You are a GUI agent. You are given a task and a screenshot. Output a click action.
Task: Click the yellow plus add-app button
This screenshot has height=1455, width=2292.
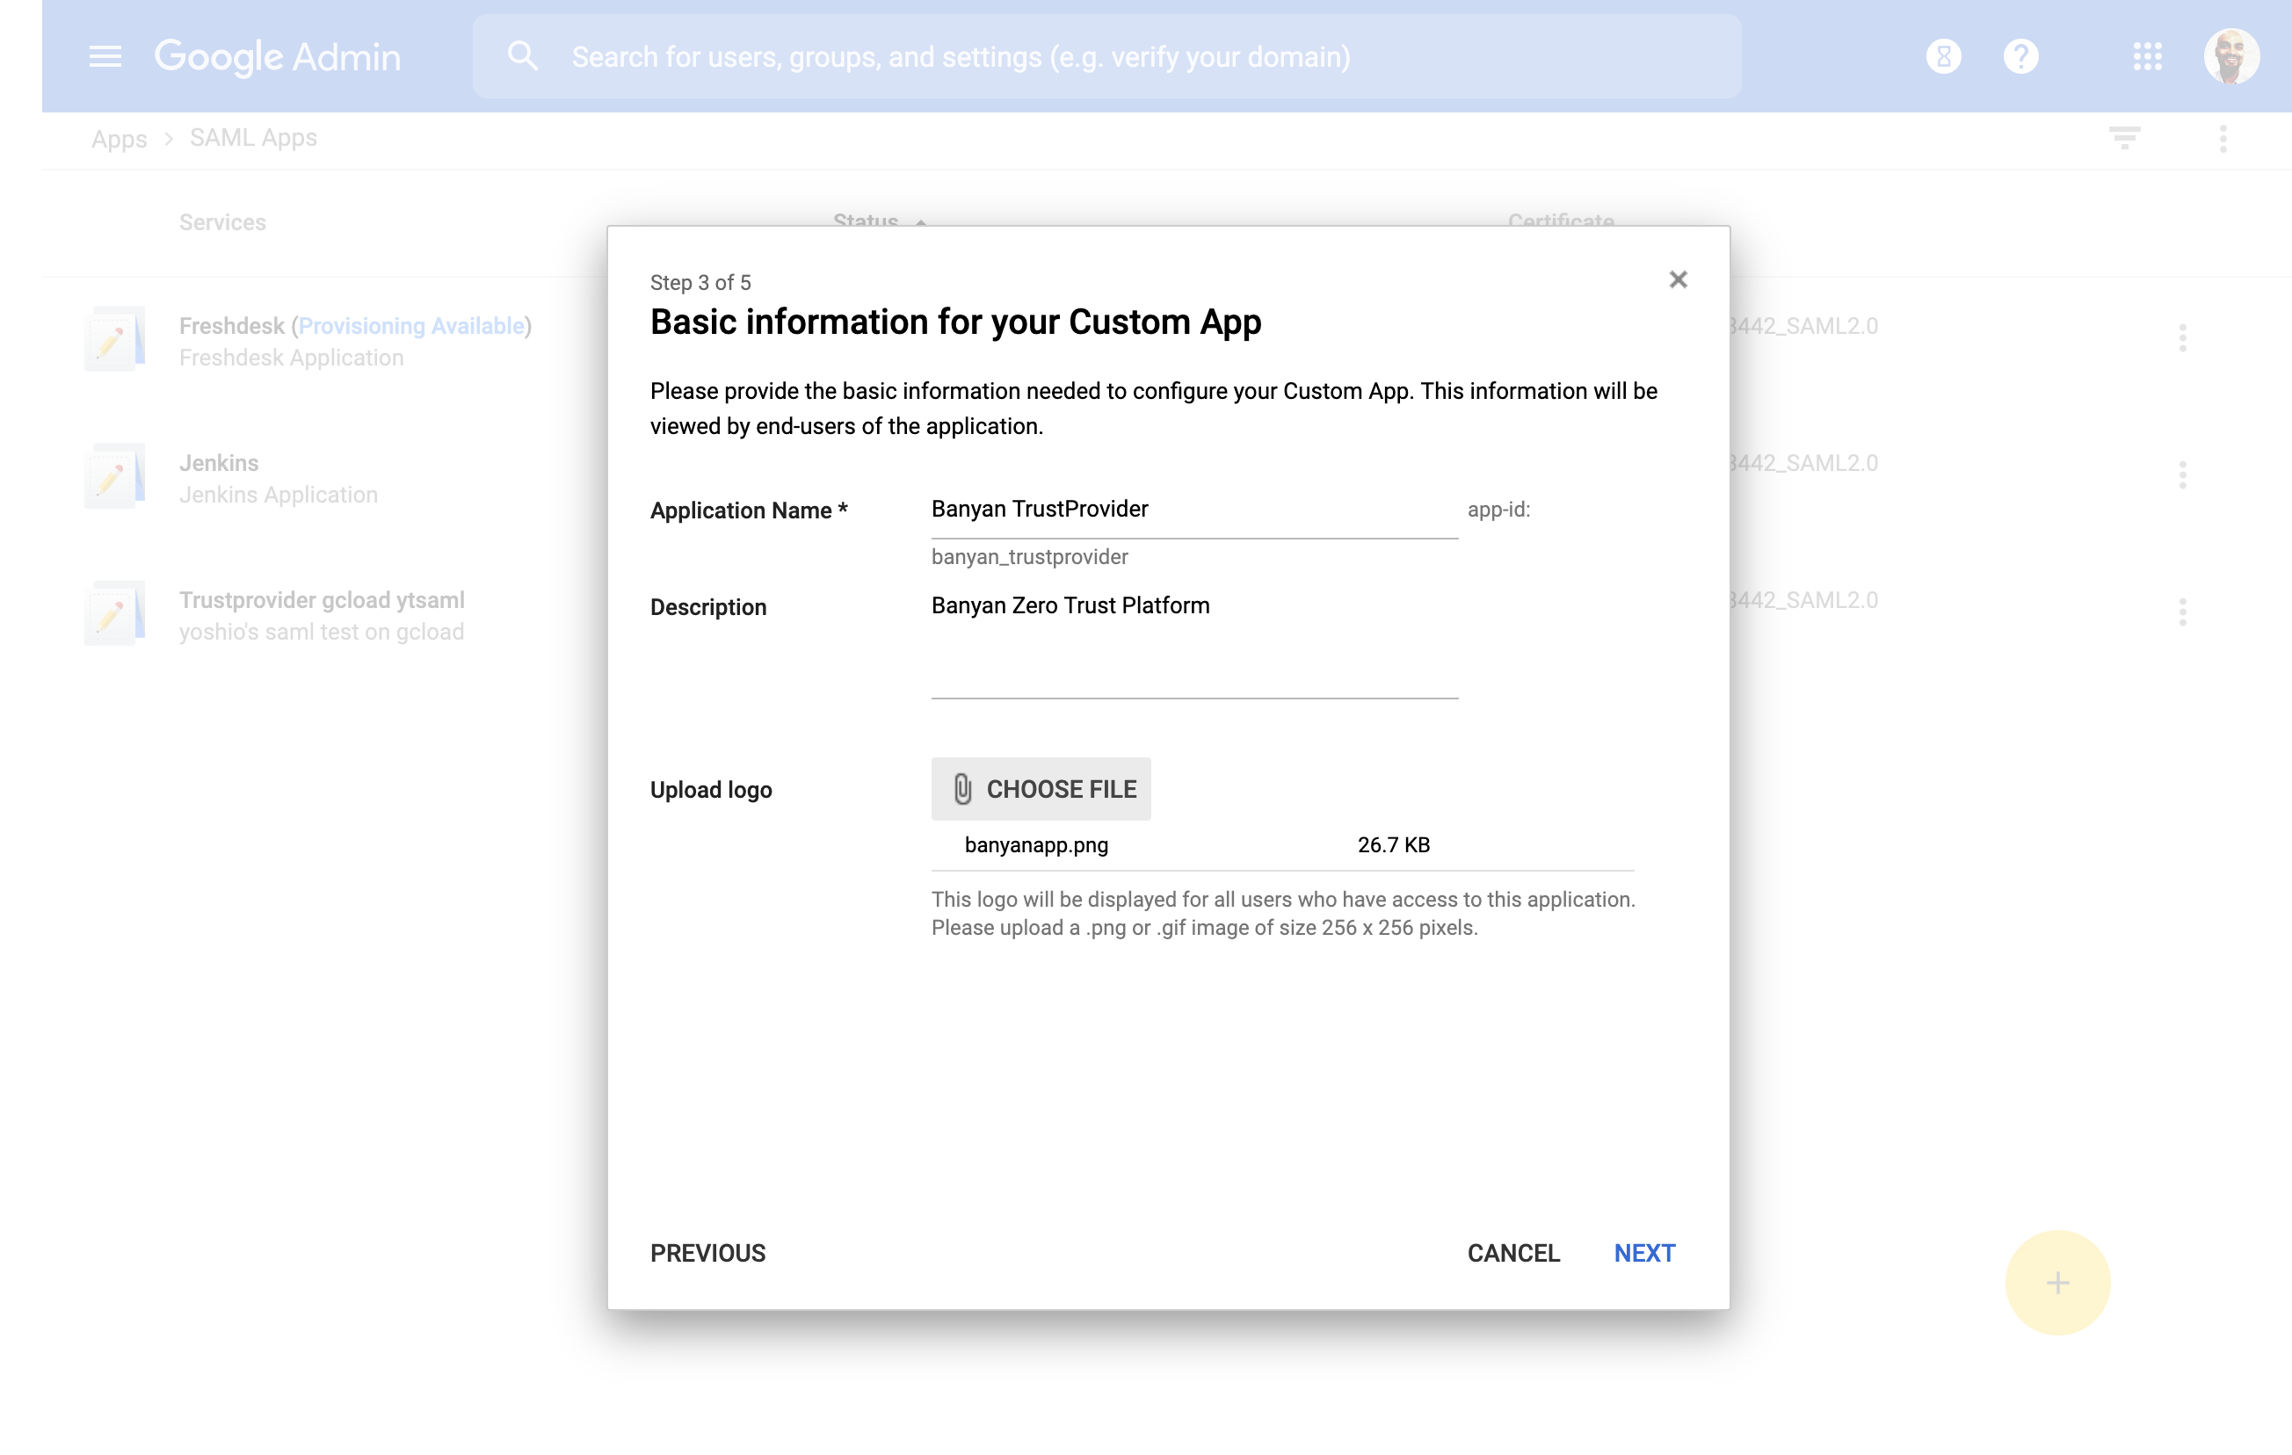(2058, 1282)
